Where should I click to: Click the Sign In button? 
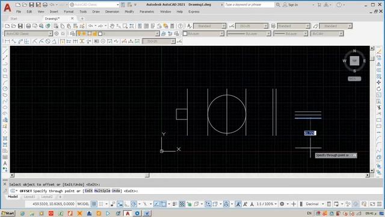point(291,5)
